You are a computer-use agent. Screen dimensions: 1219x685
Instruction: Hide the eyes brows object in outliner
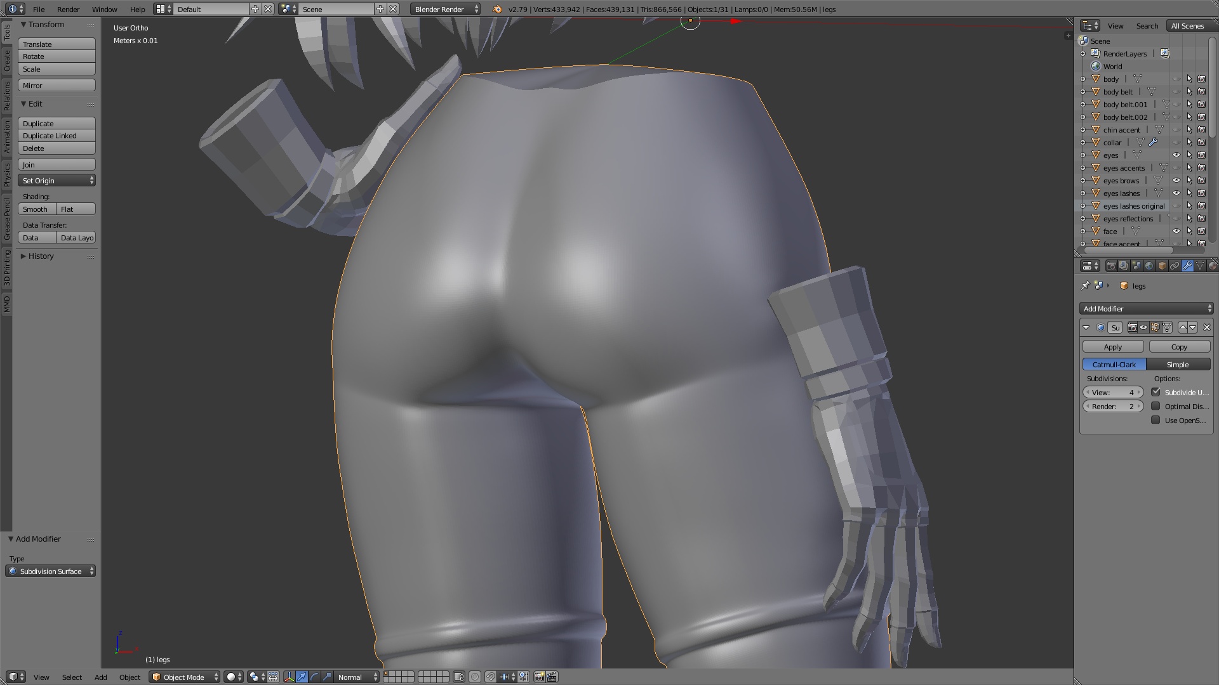[x=1176, y=180]
